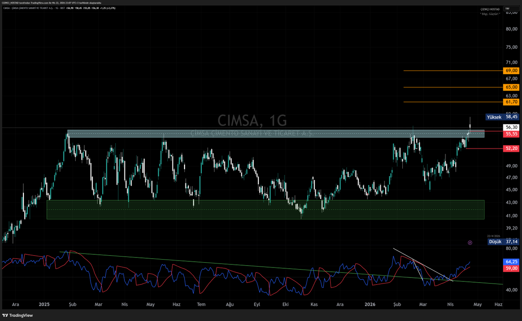Click the 2026 label on time axis
The width and height of the screenshot is (522, 321).
(x=371, y=304)
